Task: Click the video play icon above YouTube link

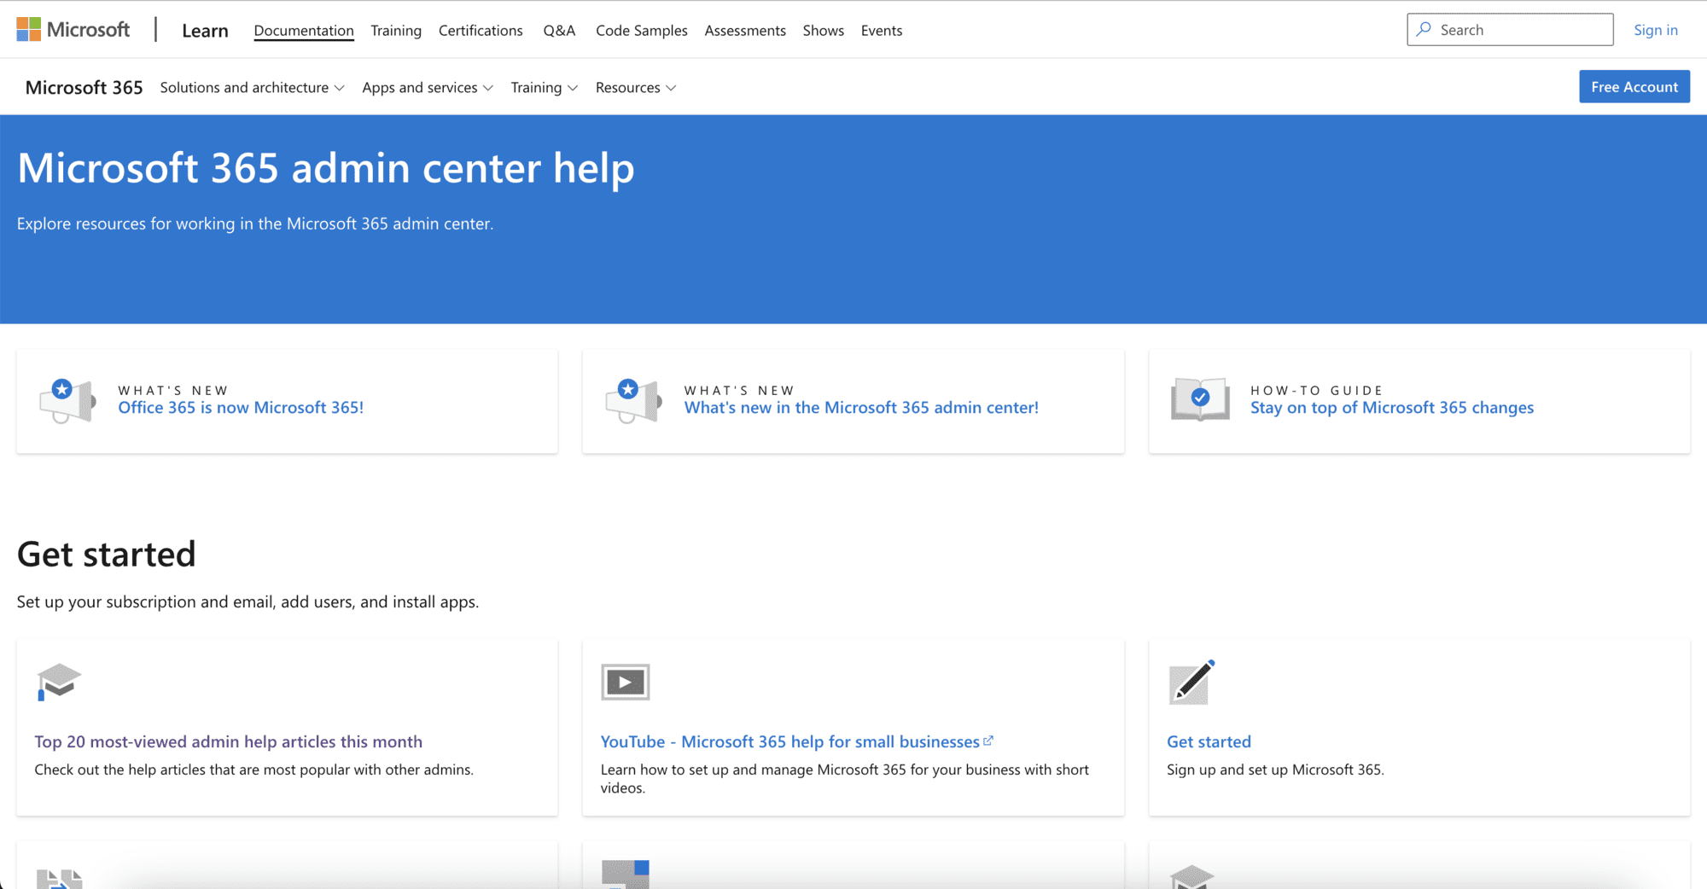Action: [x=625, y=682]
